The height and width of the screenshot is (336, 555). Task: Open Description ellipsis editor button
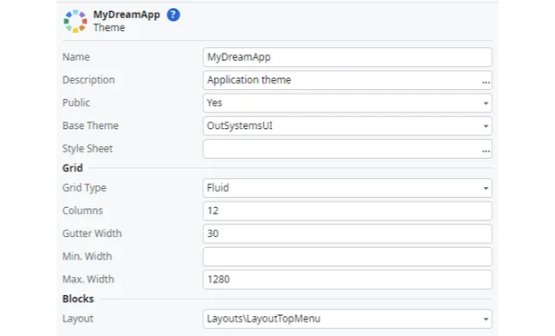coord(486,82)
